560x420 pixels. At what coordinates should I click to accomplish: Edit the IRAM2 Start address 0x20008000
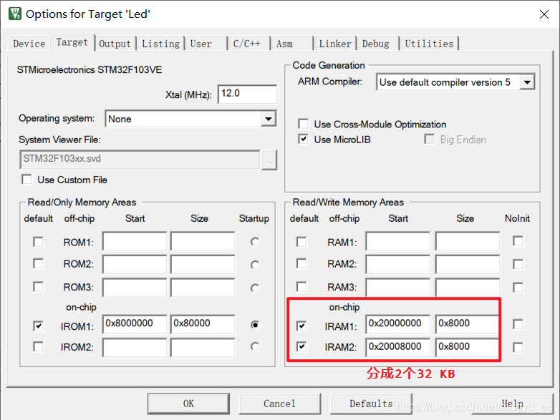(398, 348)
